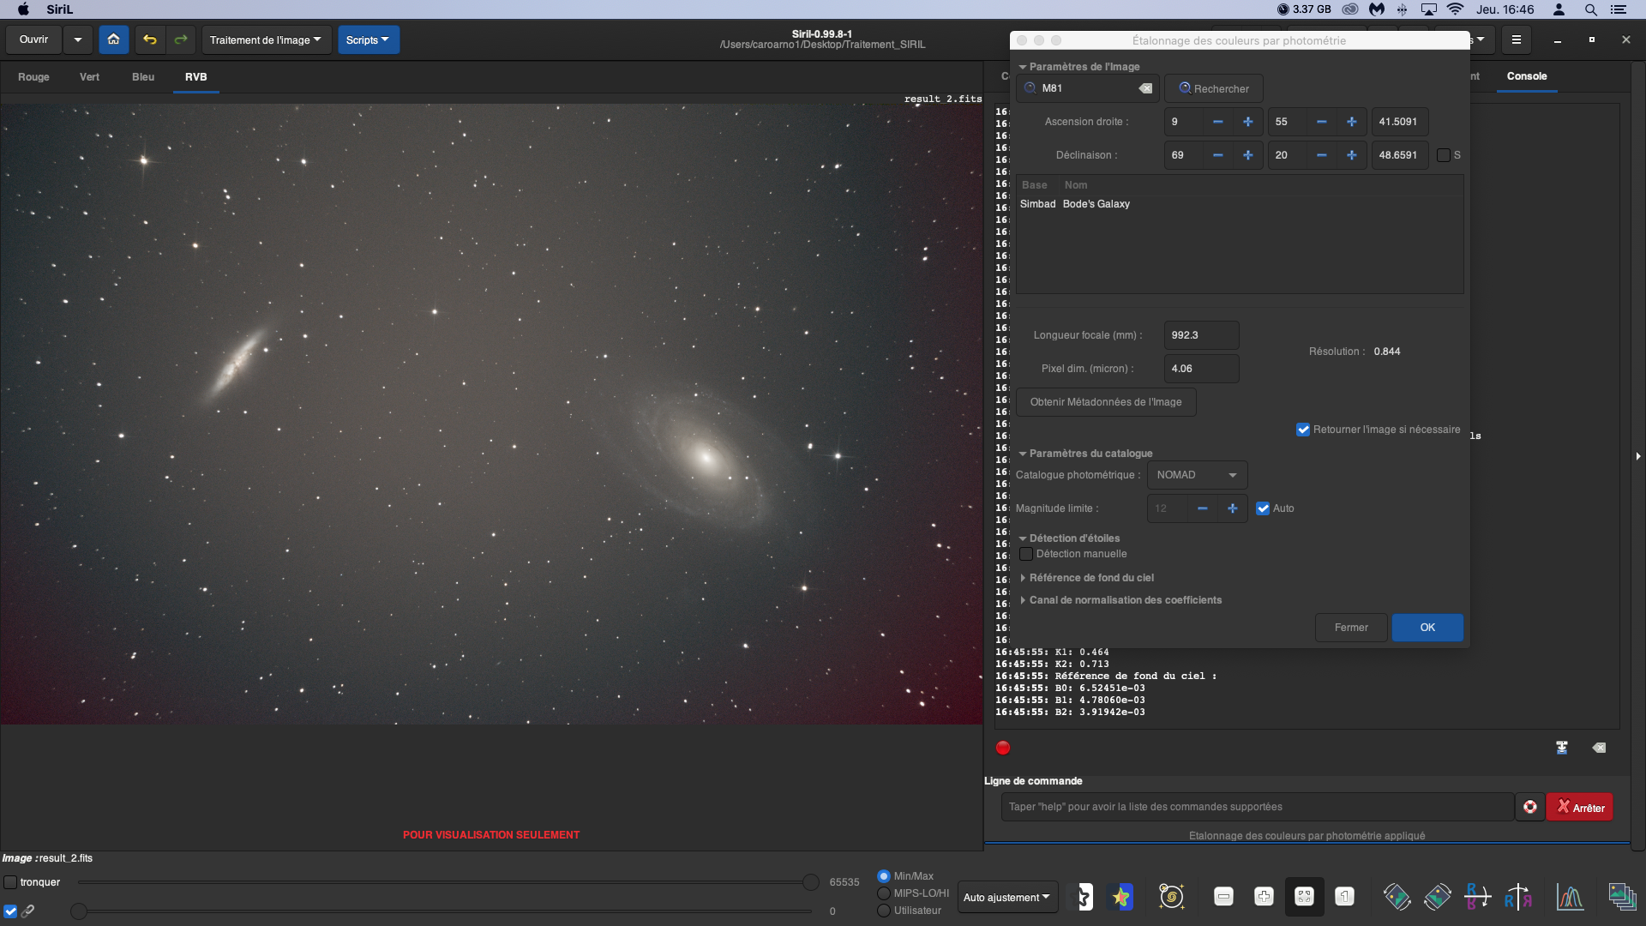The height and width of the screenshot is (926, 1646).
Task: Select the MIPS-LO/HI radio button
Action: click(884, 893)
